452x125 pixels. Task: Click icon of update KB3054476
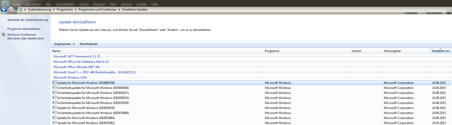coord(55,108)
